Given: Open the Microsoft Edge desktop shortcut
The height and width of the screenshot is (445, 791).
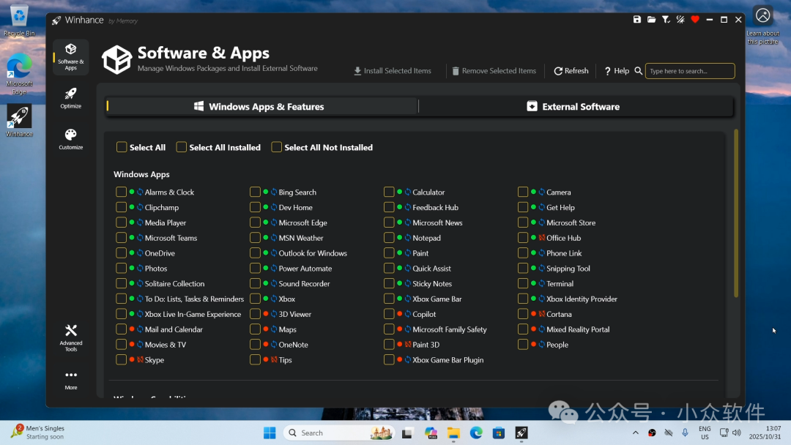Looking at the screenshot, I should 19,74.
